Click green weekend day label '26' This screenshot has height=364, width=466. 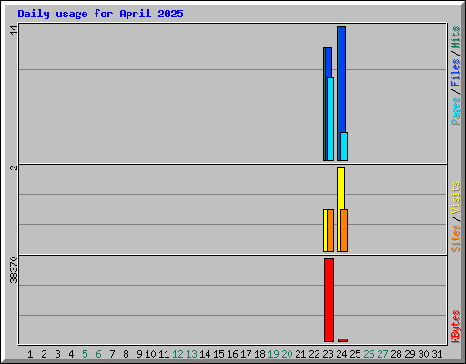coord(369,354)
